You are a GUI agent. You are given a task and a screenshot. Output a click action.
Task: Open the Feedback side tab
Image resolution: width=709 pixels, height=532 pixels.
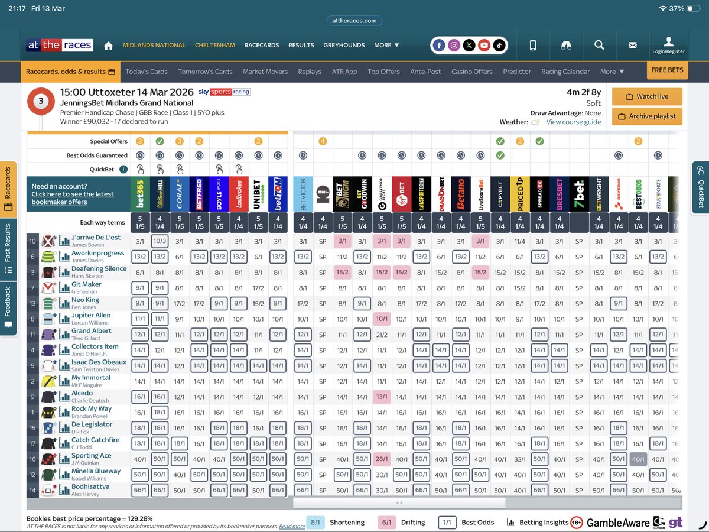click(8, 307)
